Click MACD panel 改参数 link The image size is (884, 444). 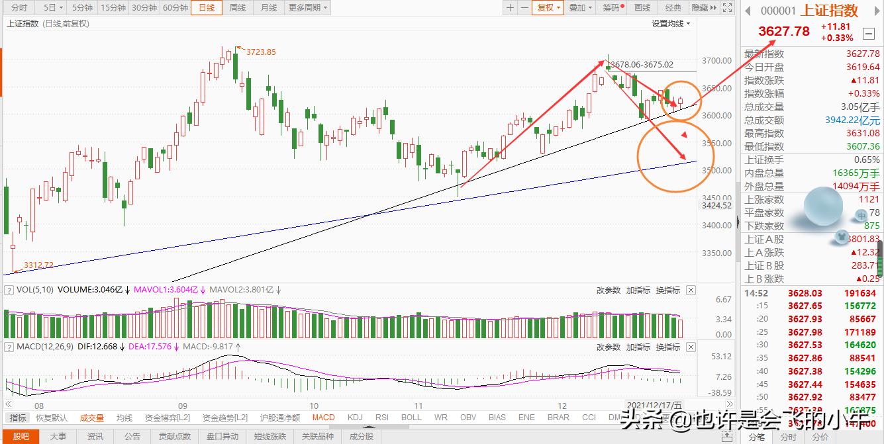coord(608,347)
